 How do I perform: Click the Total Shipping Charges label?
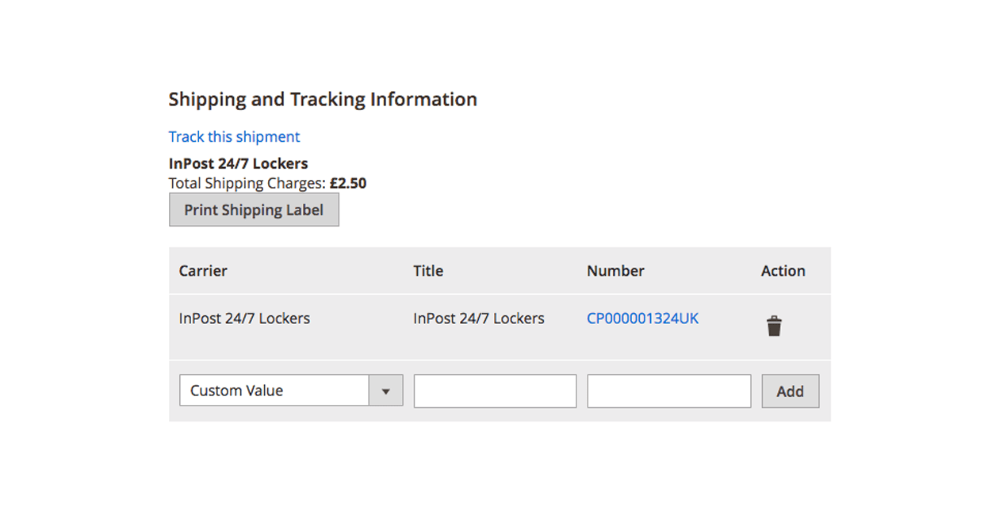click(247, 184)
